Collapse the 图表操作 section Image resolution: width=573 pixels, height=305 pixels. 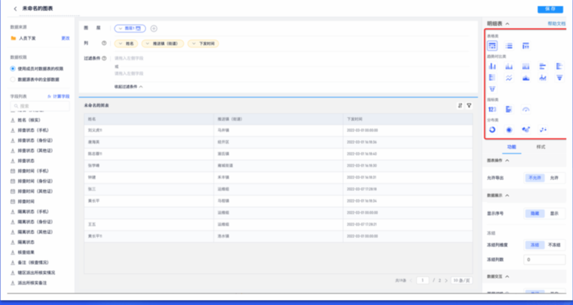[x=507, y=161]
